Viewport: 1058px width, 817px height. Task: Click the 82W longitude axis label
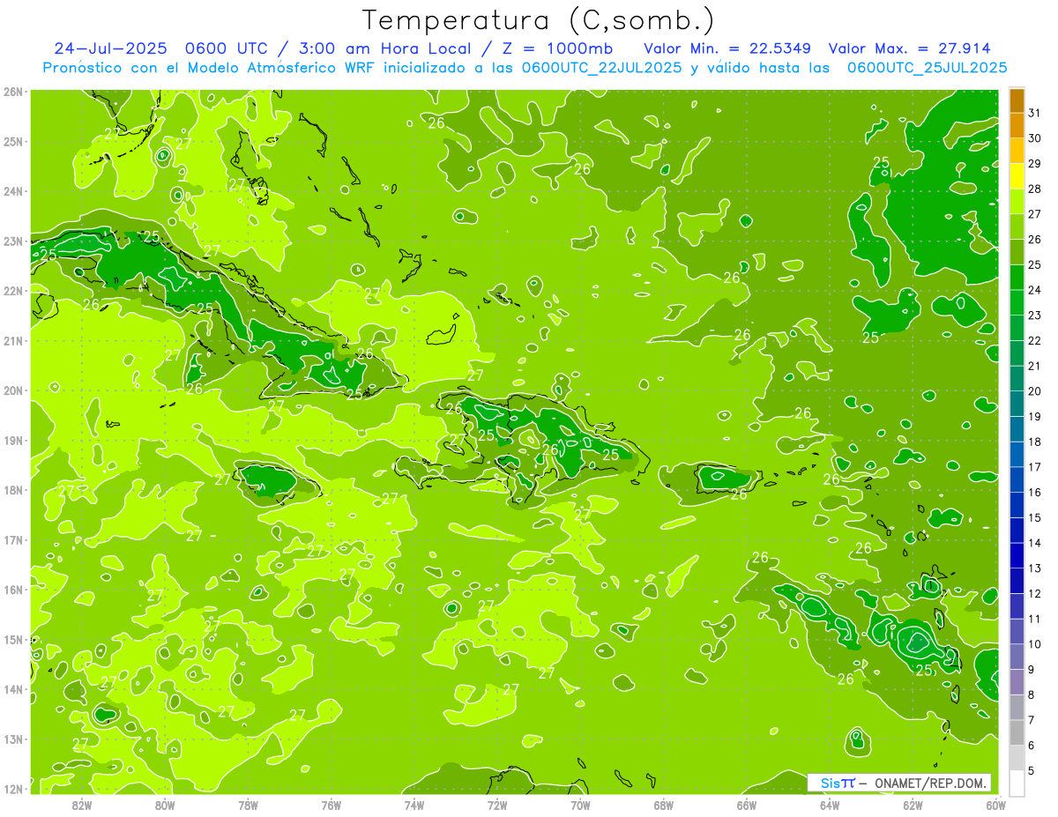82,805
